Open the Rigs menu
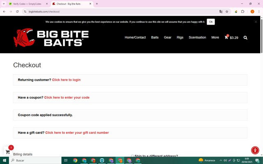The image size is (263, 164). coord(180,37)
